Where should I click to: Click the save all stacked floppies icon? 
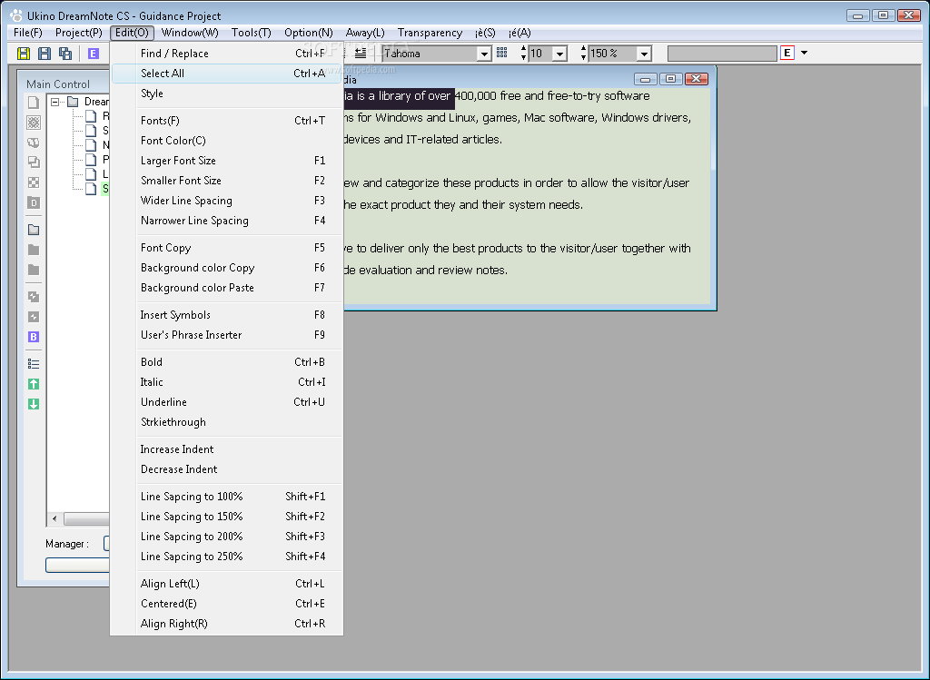(x=65, y=54)
